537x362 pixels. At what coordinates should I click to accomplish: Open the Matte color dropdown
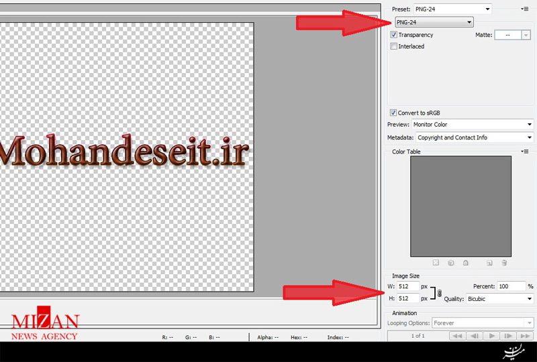pos(512,35)
